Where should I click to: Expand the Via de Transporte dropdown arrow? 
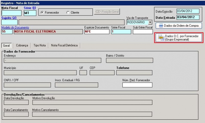pos(150,22)
